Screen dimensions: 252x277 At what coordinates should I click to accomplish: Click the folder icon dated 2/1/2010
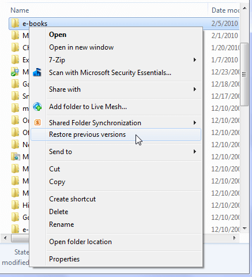15,35
